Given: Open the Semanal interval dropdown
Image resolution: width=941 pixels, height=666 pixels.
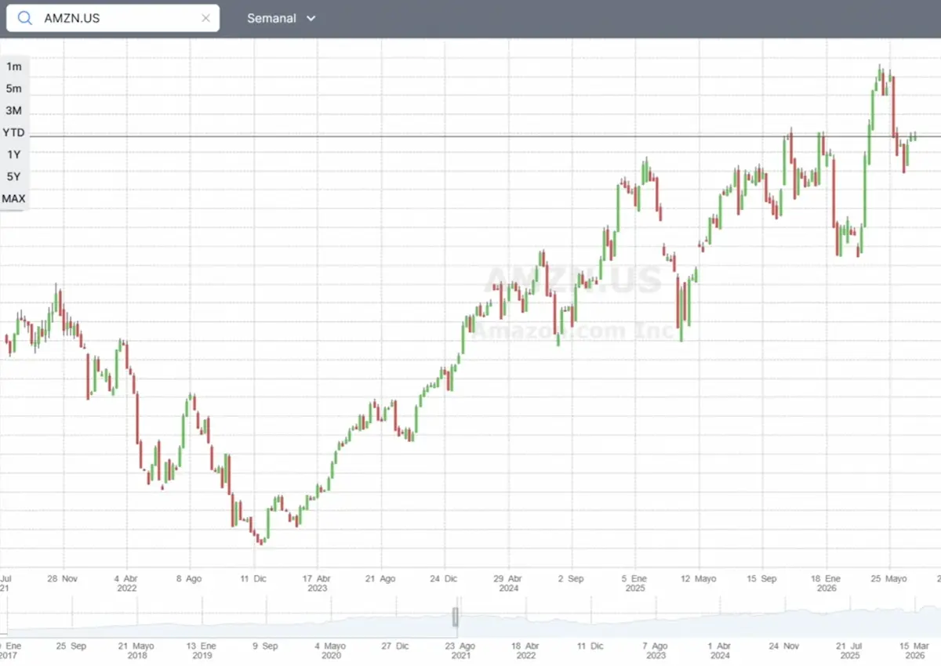Looking at the screenshot, I should [x=281, y=18].
